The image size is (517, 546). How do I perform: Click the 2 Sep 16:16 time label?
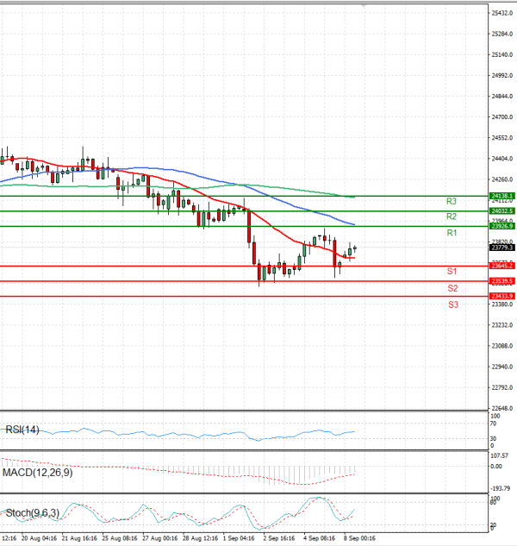tap(279, 538)
